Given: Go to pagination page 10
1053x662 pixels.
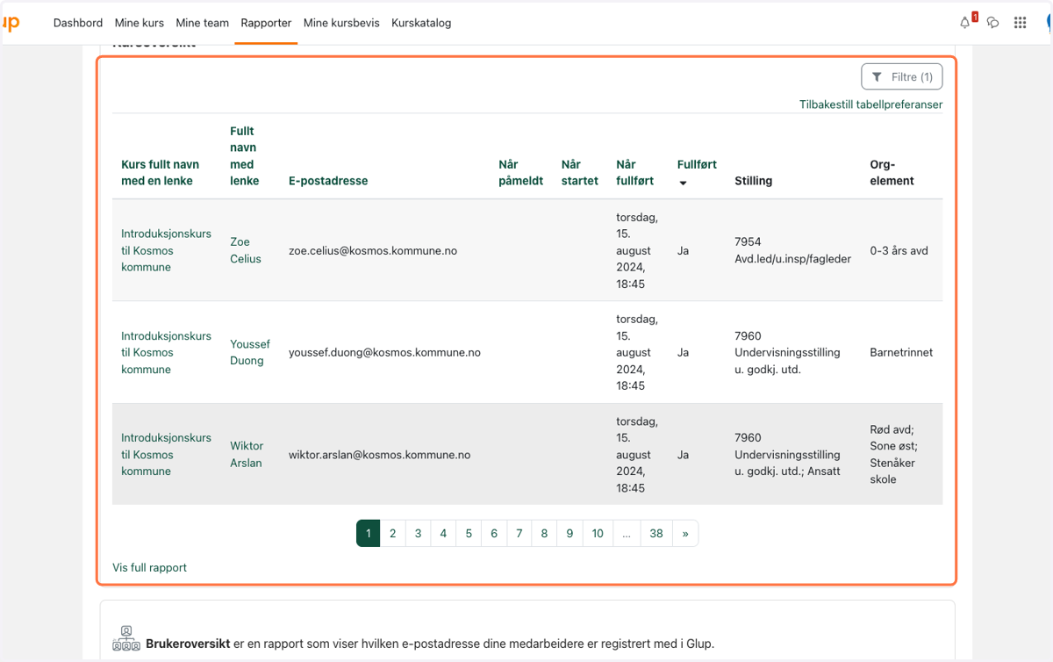Looking at the screenshot, I should (598, 533).
